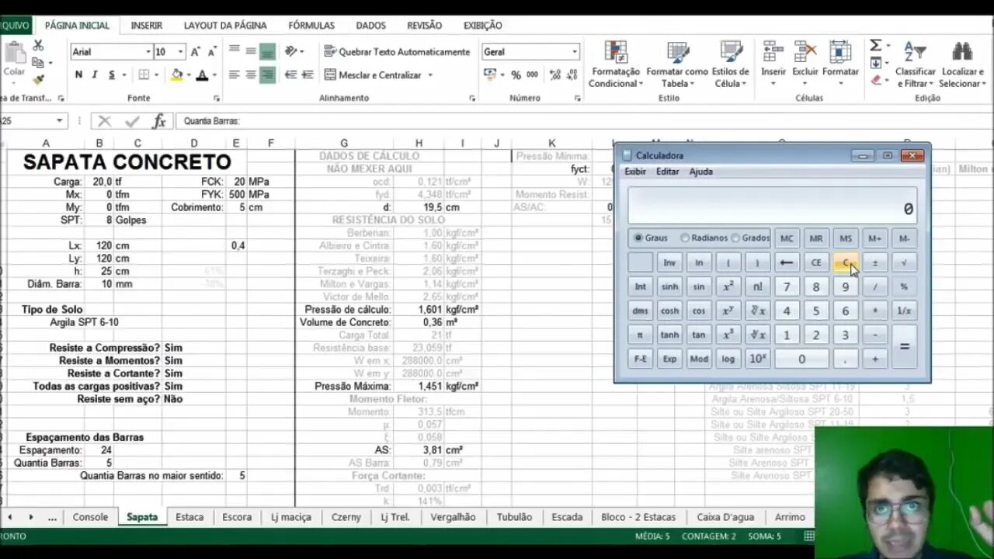Select Grados radio in Calculadora

751,238
